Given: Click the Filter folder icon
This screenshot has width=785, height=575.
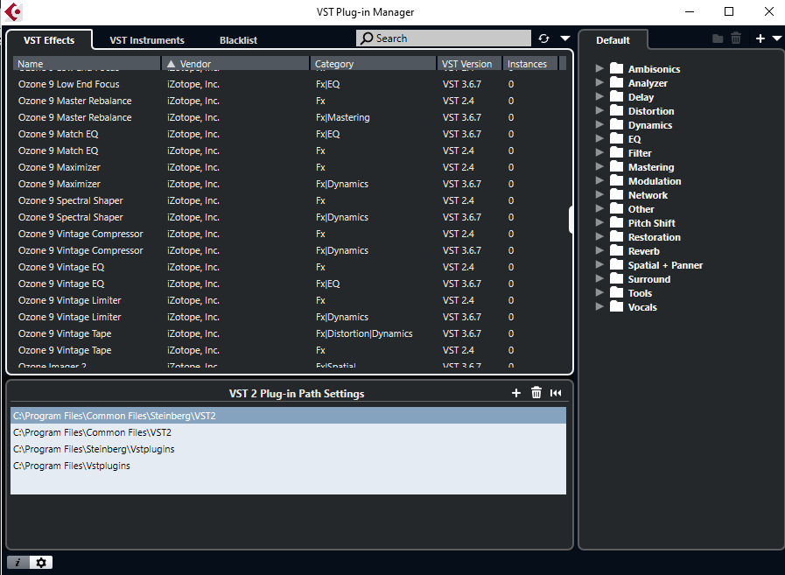Looking at the screenshot, I should [616, 153].
